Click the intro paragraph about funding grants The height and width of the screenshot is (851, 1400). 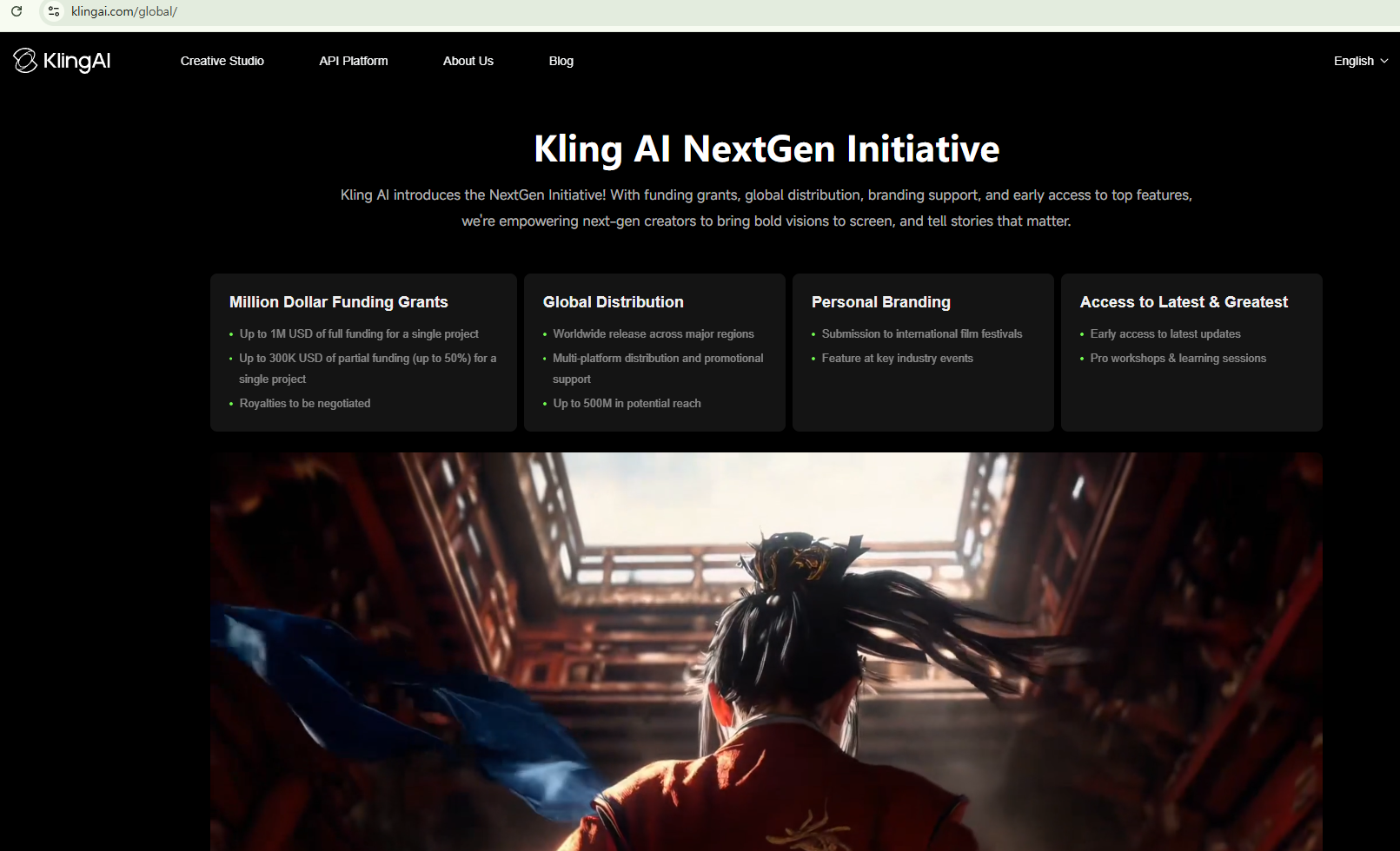(766, 208)
